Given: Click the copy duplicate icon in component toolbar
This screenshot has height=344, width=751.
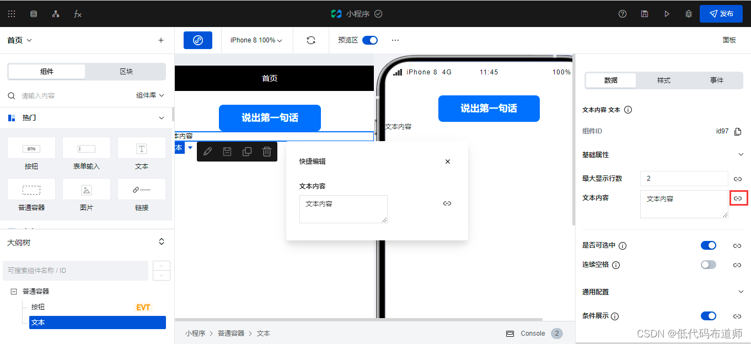Looking at the screenshot, I should (x=247, y=151).
